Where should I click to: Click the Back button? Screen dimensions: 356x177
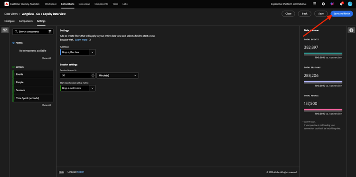(x=304, y=14)
